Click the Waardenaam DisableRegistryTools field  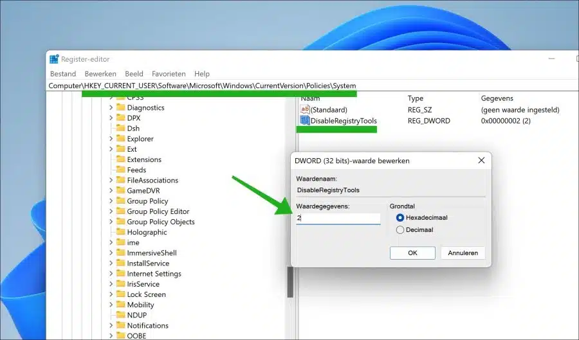pyautogui.click(x=391, y=190)
